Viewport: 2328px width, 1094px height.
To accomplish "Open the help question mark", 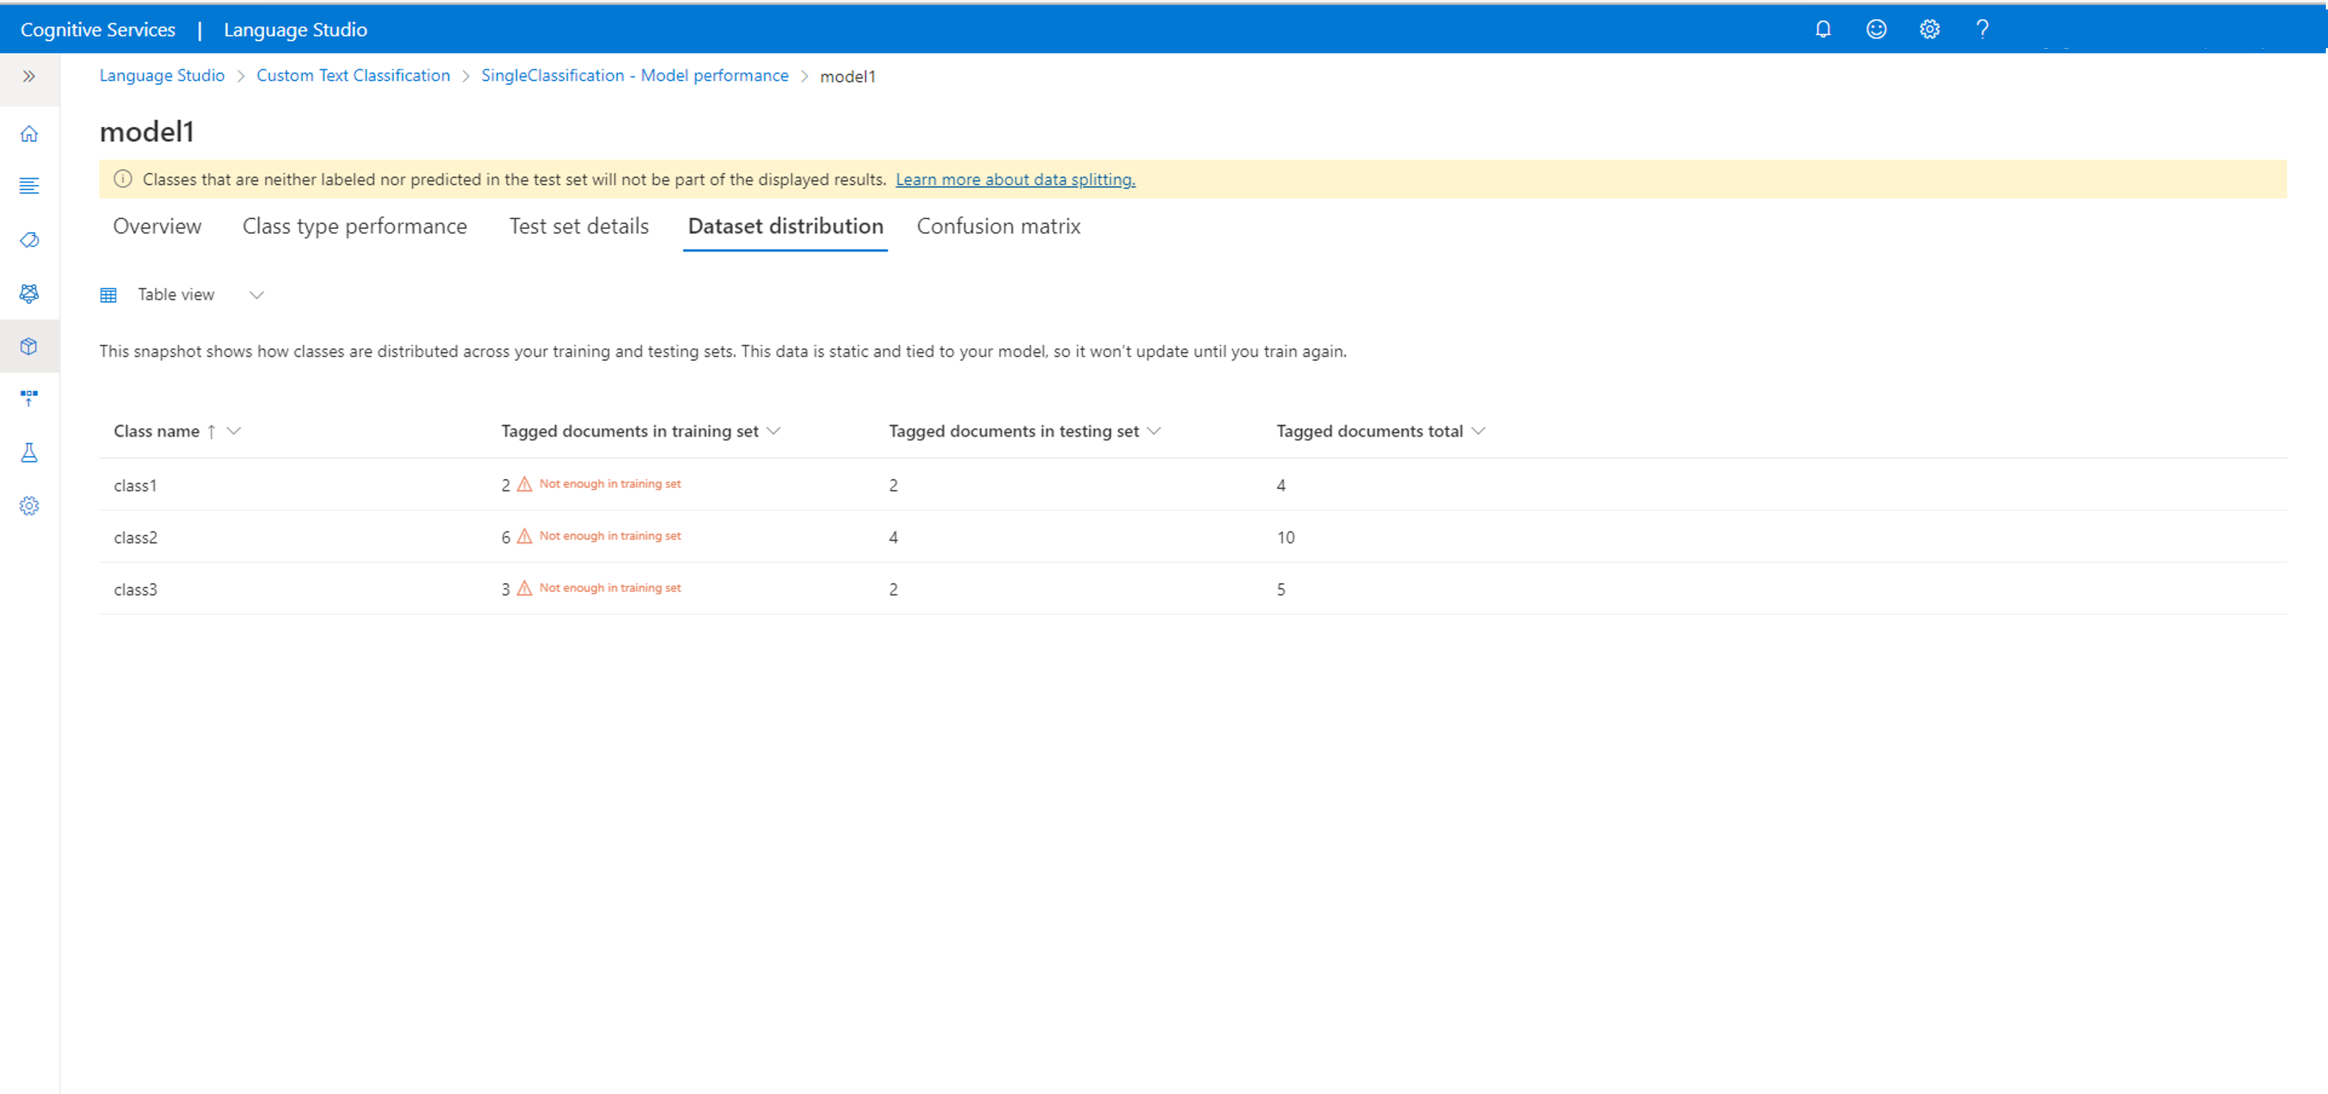I will coord(1982,30).
